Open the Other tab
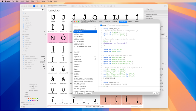The image size is (196, 111). click(x=130, y=22)
